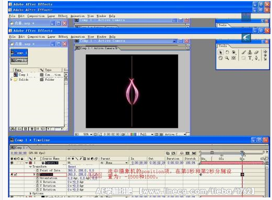
Task: Click the World Axis mode icon
Action: [x=265, y=55]
